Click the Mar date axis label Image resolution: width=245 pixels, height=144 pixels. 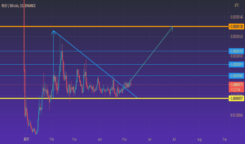[75, 139]
